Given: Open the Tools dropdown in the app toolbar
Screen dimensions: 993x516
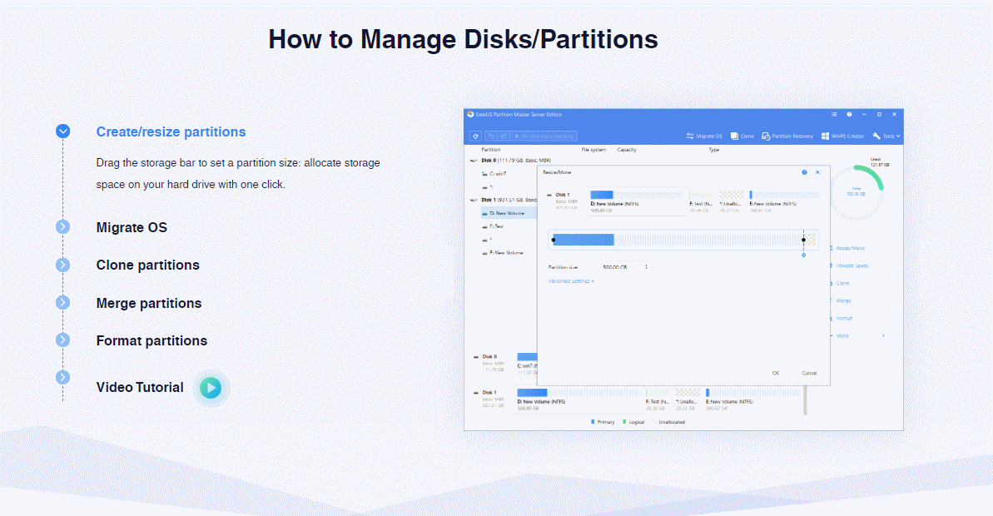Looking at the screenshot, I should point(886,136).
